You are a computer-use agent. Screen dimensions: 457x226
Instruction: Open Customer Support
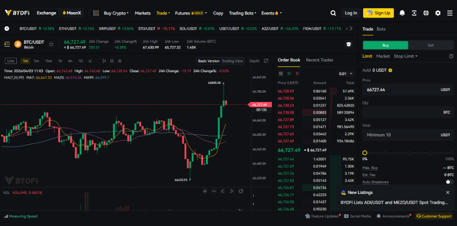(x=434, y=216)
